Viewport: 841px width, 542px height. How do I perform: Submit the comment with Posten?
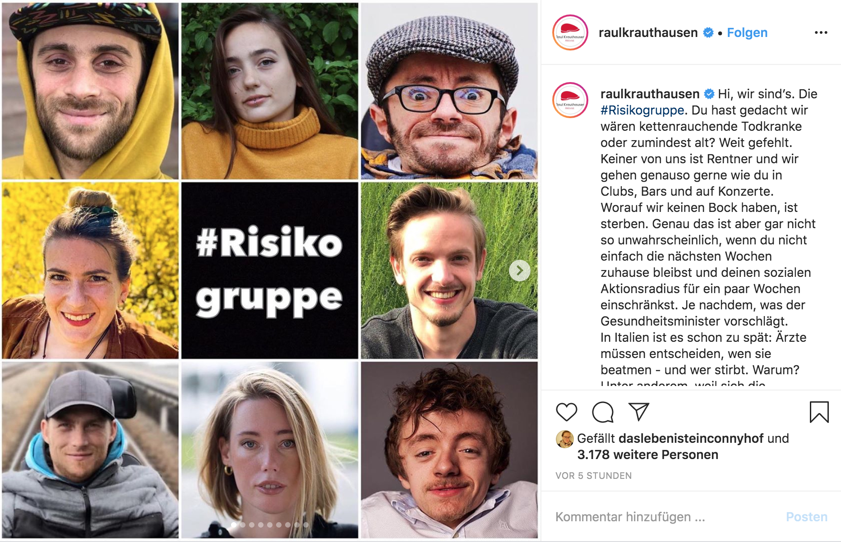tap(806, 517)
